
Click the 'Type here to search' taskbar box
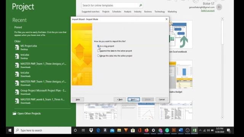[x=43, y=130]
